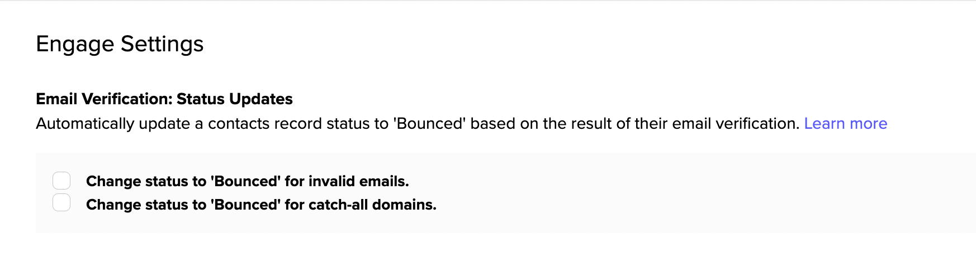
Task: Enable 'Bounced' status for invalid emails checkbox
Action: [61, 181]
